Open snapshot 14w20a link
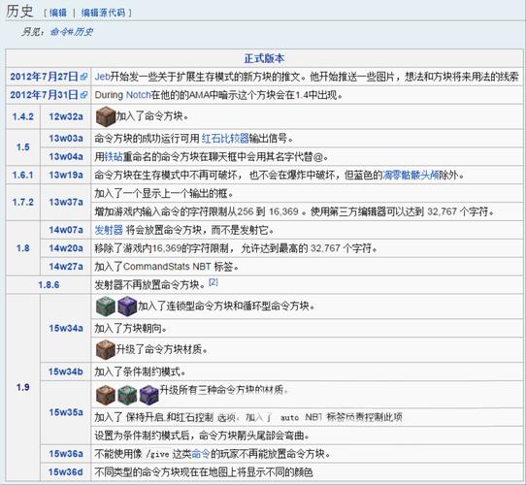Screen dimensions: 526x485 coord(66,248)
